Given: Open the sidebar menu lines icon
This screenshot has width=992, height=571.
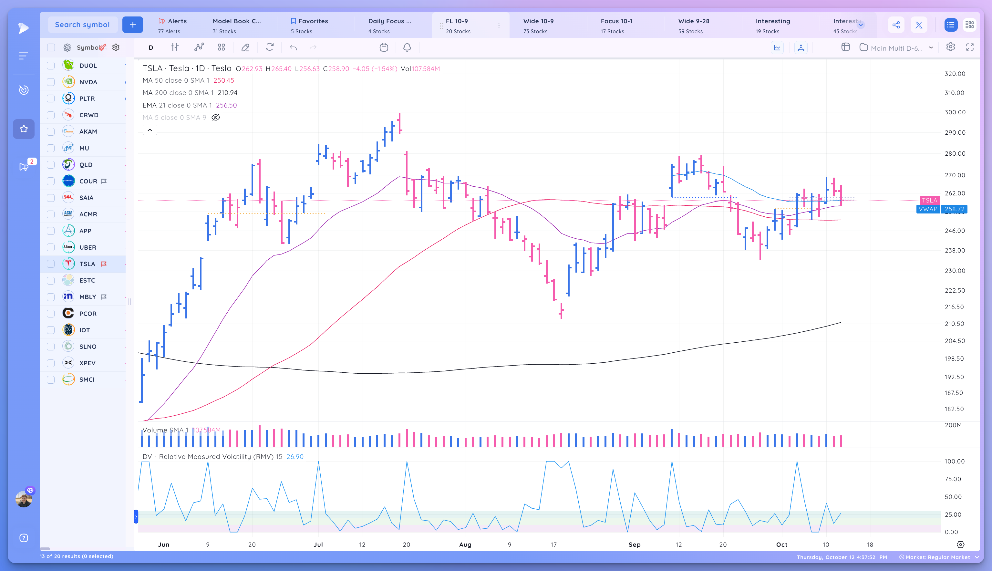Looking at the screenshot, I should pyautogui.click(x=24, y=56).
